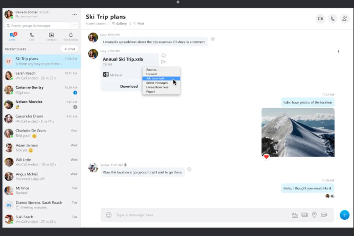React to Serena's gorgeous location message
354x236 pixels.
(x=190, y=169)
